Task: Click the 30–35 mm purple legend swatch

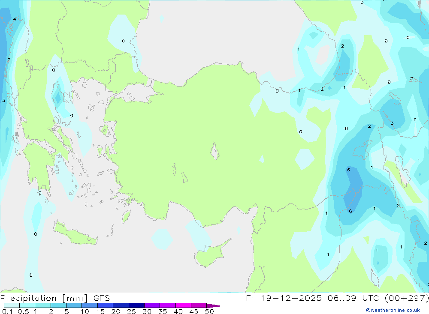Action: (152, 305)
